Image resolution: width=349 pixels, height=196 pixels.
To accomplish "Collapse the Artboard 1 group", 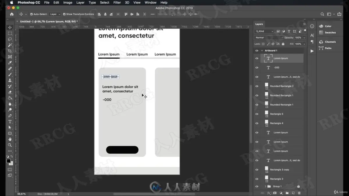I will (x=262, y=51).
